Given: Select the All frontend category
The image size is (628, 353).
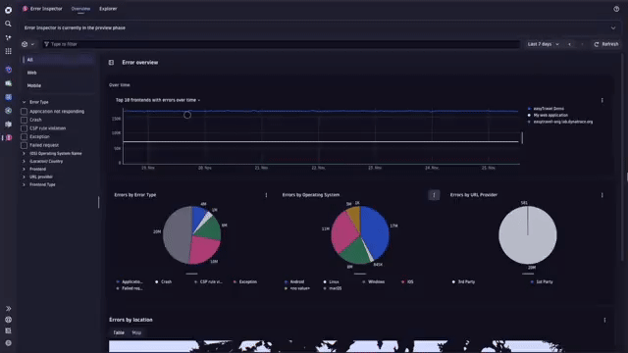Looking at the screenshot, I should click(58, 60).
